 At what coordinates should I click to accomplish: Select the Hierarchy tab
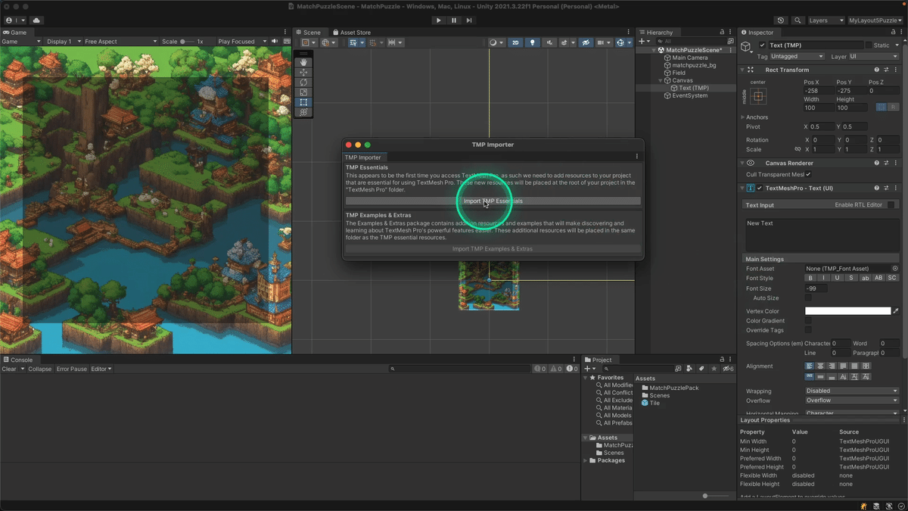click(x=659, y=33)
